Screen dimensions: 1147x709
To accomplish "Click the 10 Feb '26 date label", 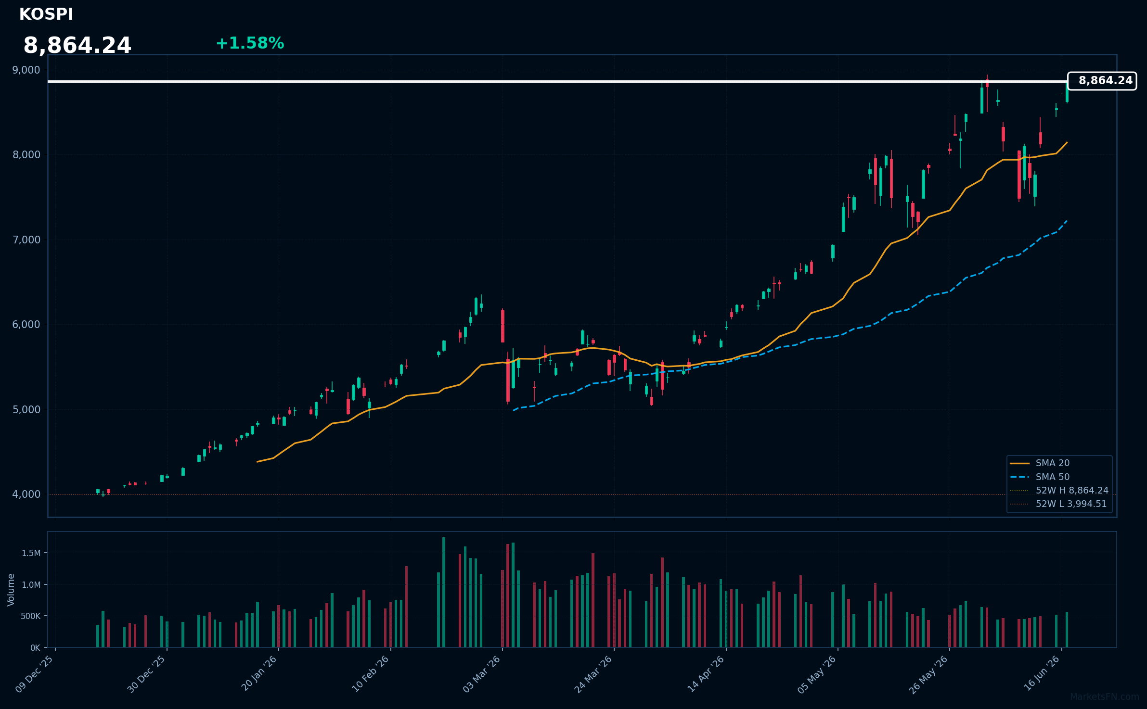I will (370, 674).
